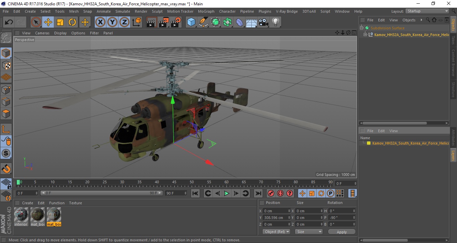Open the Content Browser side tab
This screenshot has width=457, height=243.
click(x=453, y=63)
